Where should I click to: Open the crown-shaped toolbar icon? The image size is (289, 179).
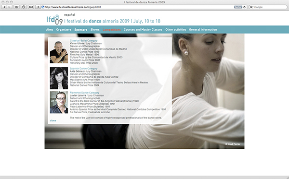click(16, 7)
